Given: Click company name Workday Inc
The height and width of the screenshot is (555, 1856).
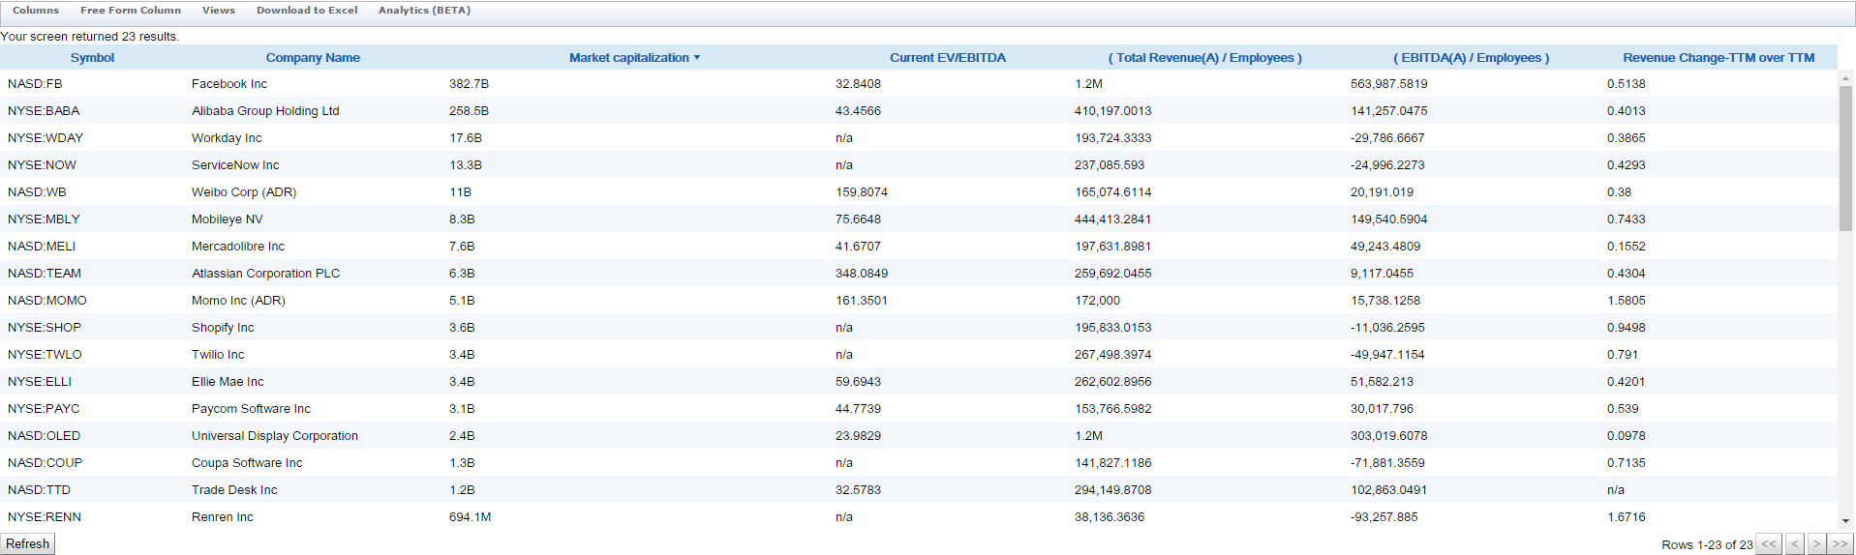Looking at the screenshot, I should pyautogui.click(x=227, y=138).
